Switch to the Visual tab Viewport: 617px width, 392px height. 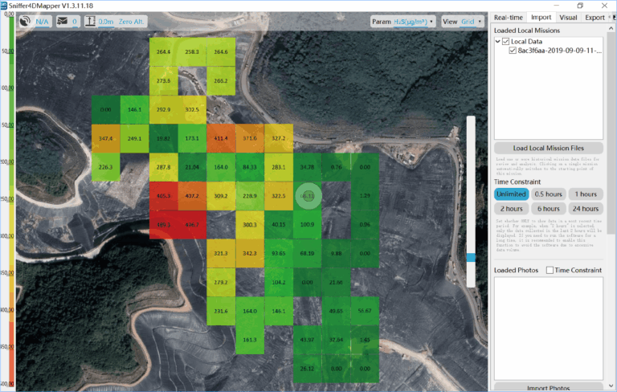pos(568,18)
